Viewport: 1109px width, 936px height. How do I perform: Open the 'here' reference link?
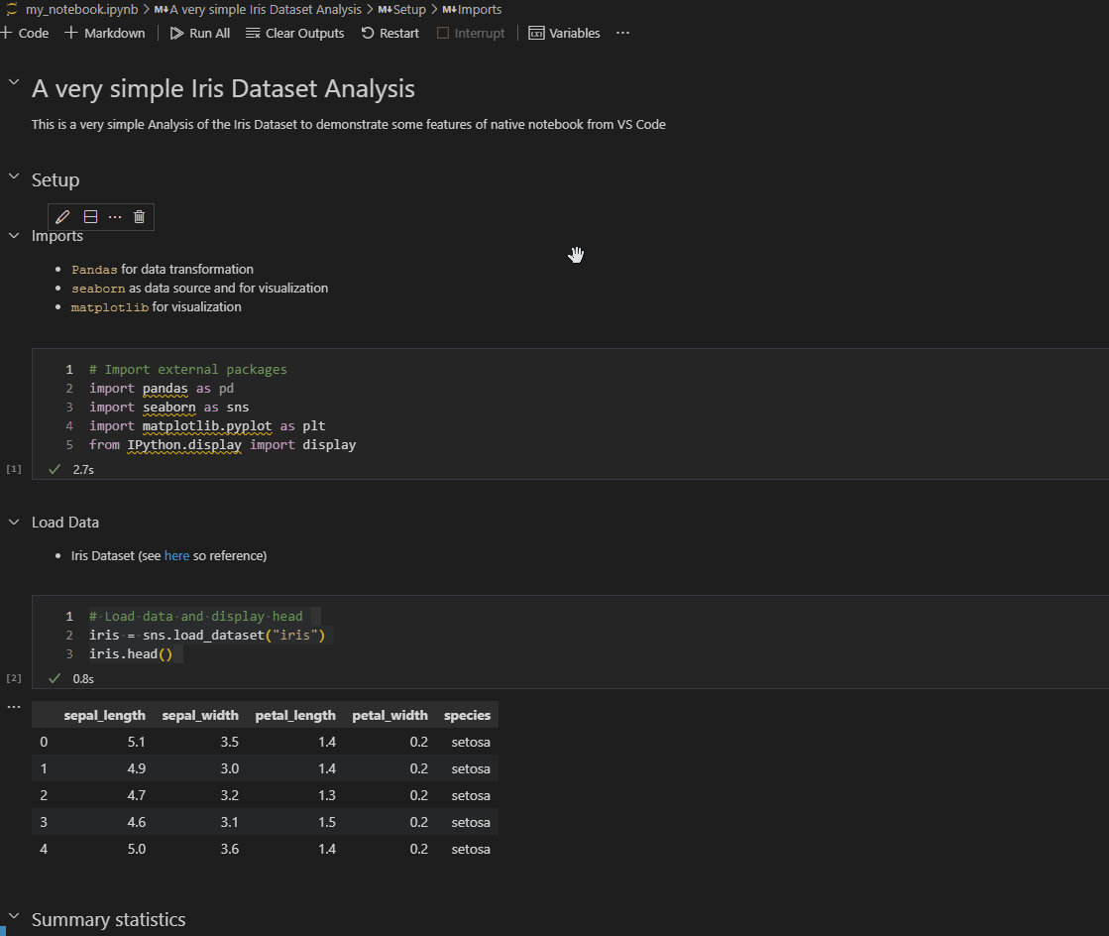point(176,556)
